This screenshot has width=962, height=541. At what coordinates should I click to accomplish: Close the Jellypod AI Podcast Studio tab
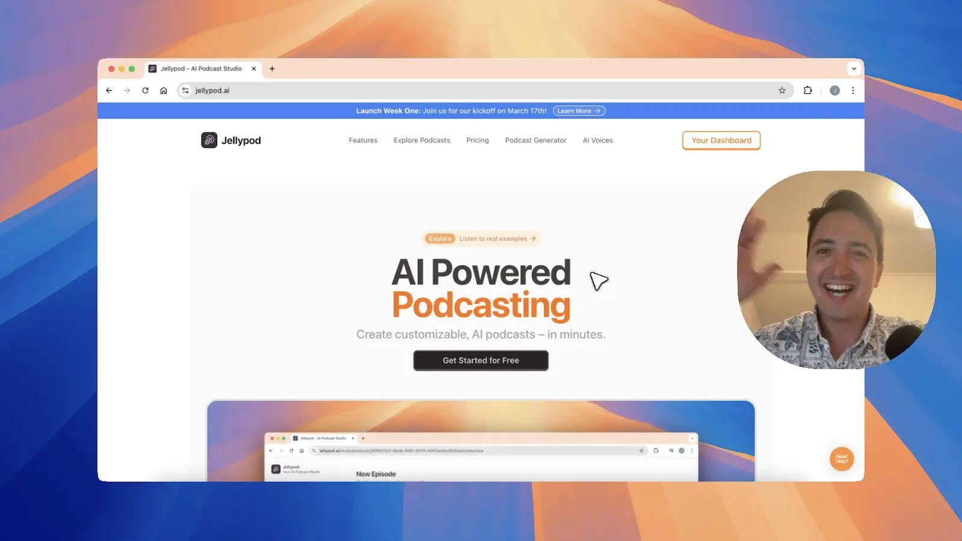254,69
